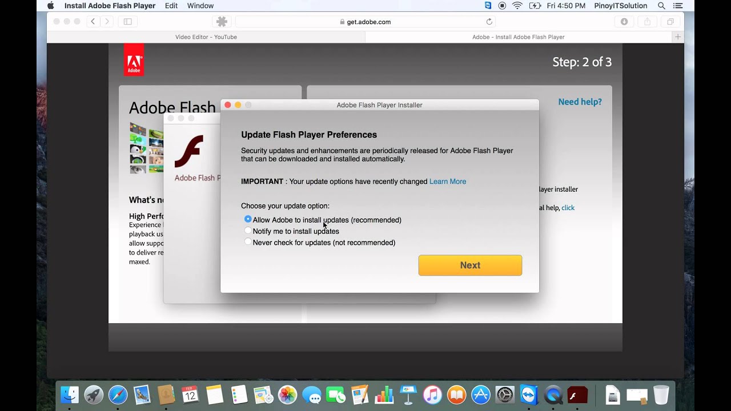Open Maps from the Dock
This screenshot has height=411, width=731.
point(263,394)
